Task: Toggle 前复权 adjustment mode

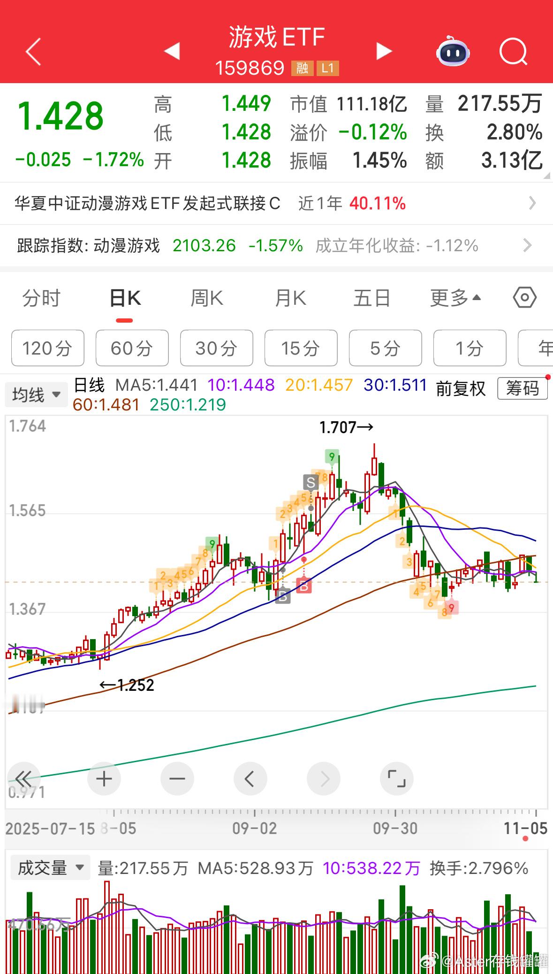Action: 461,388
